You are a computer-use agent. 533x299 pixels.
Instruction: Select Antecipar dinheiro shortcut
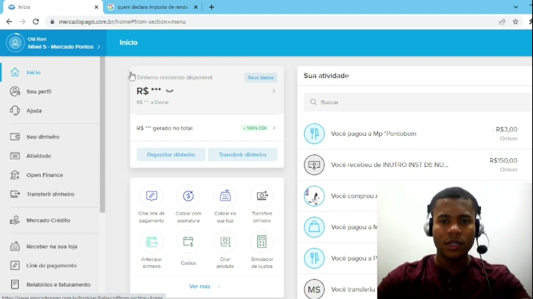(x=152, y=250)
